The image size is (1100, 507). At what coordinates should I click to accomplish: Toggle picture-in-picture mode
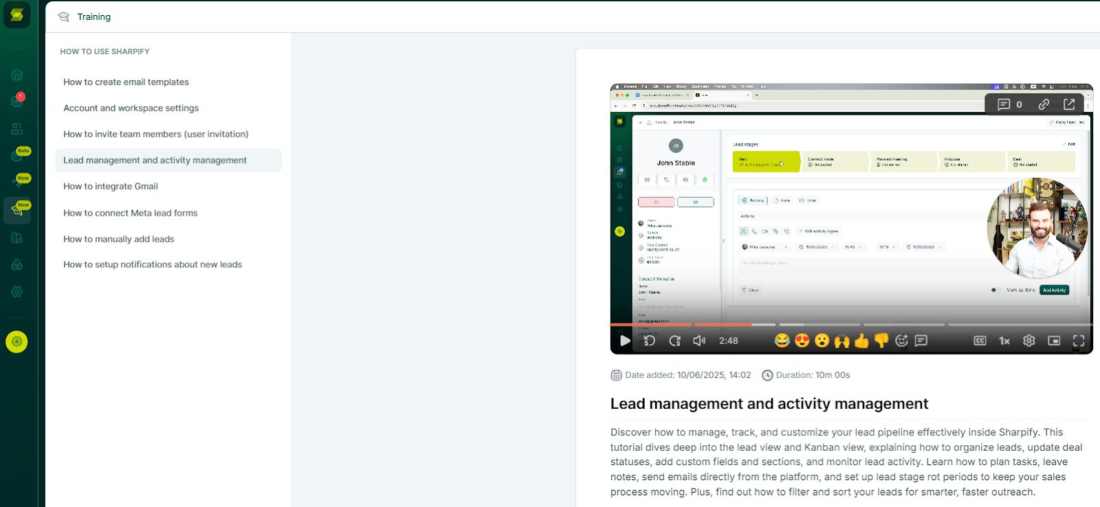(x=1054, y=341)
